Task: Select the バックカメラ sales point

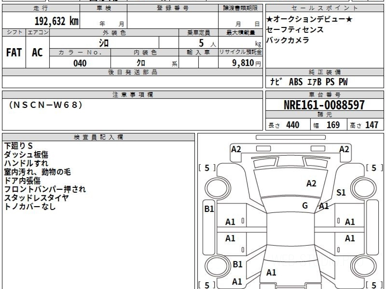Action: click(x=288, y=40)
